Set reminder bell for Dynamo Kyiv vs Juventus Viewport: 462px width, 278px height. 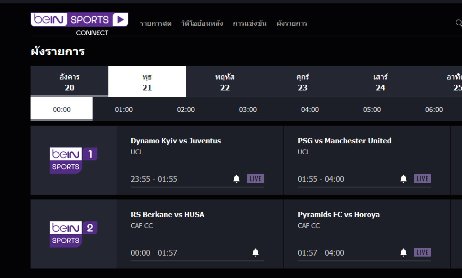(236, 179)
